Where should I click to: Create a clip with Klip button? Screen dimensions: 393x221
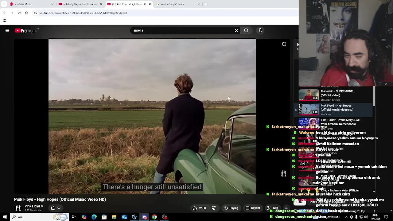273,208
